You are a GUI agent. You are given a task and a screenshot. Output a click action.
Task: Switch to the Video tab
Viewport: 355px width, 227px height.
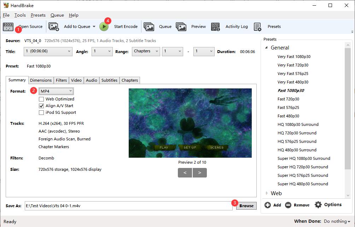point(76,80)
